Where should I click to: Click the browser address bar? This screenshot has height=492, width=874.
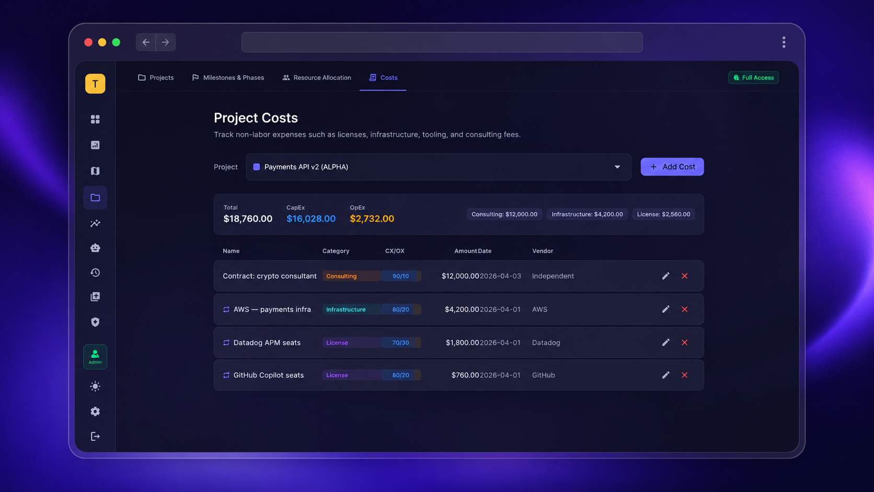442,42
